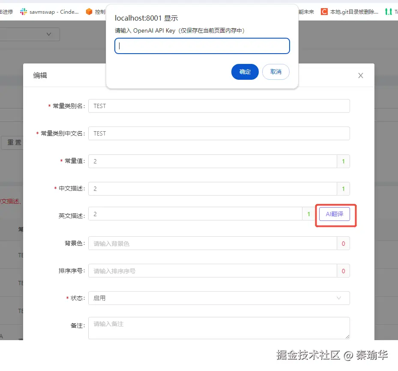Image resolution: width=398 pixels, height=371 pixels.
Task: Click the Slack icon of savmswap bookmark
Action: [x=24, y=12]
